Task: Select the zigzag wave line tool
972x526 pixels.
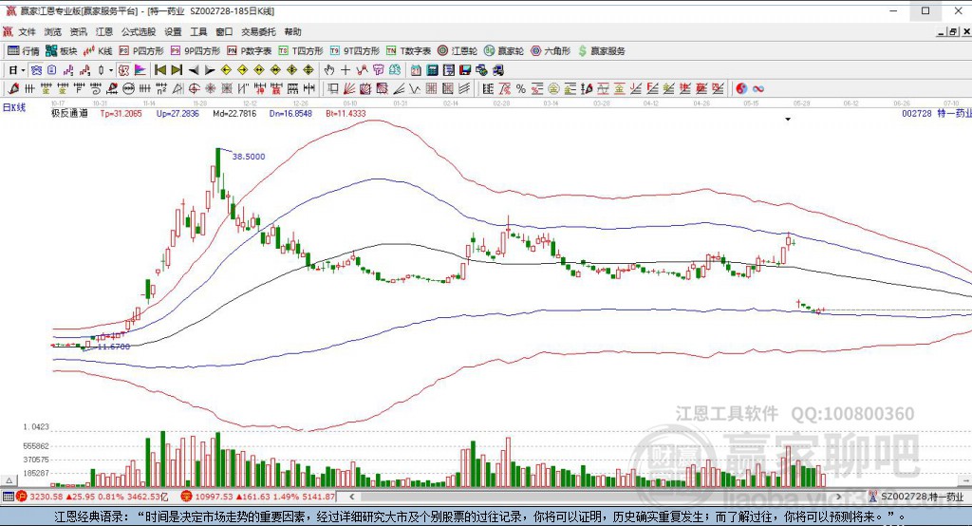Action: coord(415,88)
